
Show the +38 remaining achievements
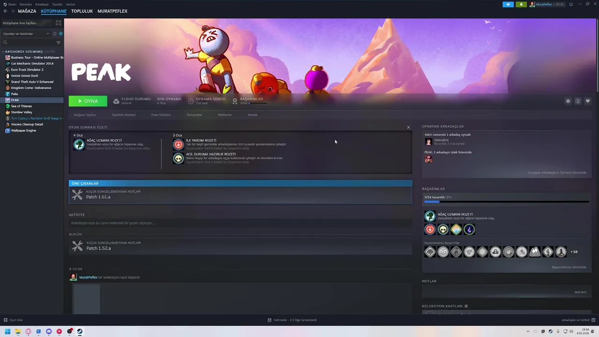[x=574, y=252]
